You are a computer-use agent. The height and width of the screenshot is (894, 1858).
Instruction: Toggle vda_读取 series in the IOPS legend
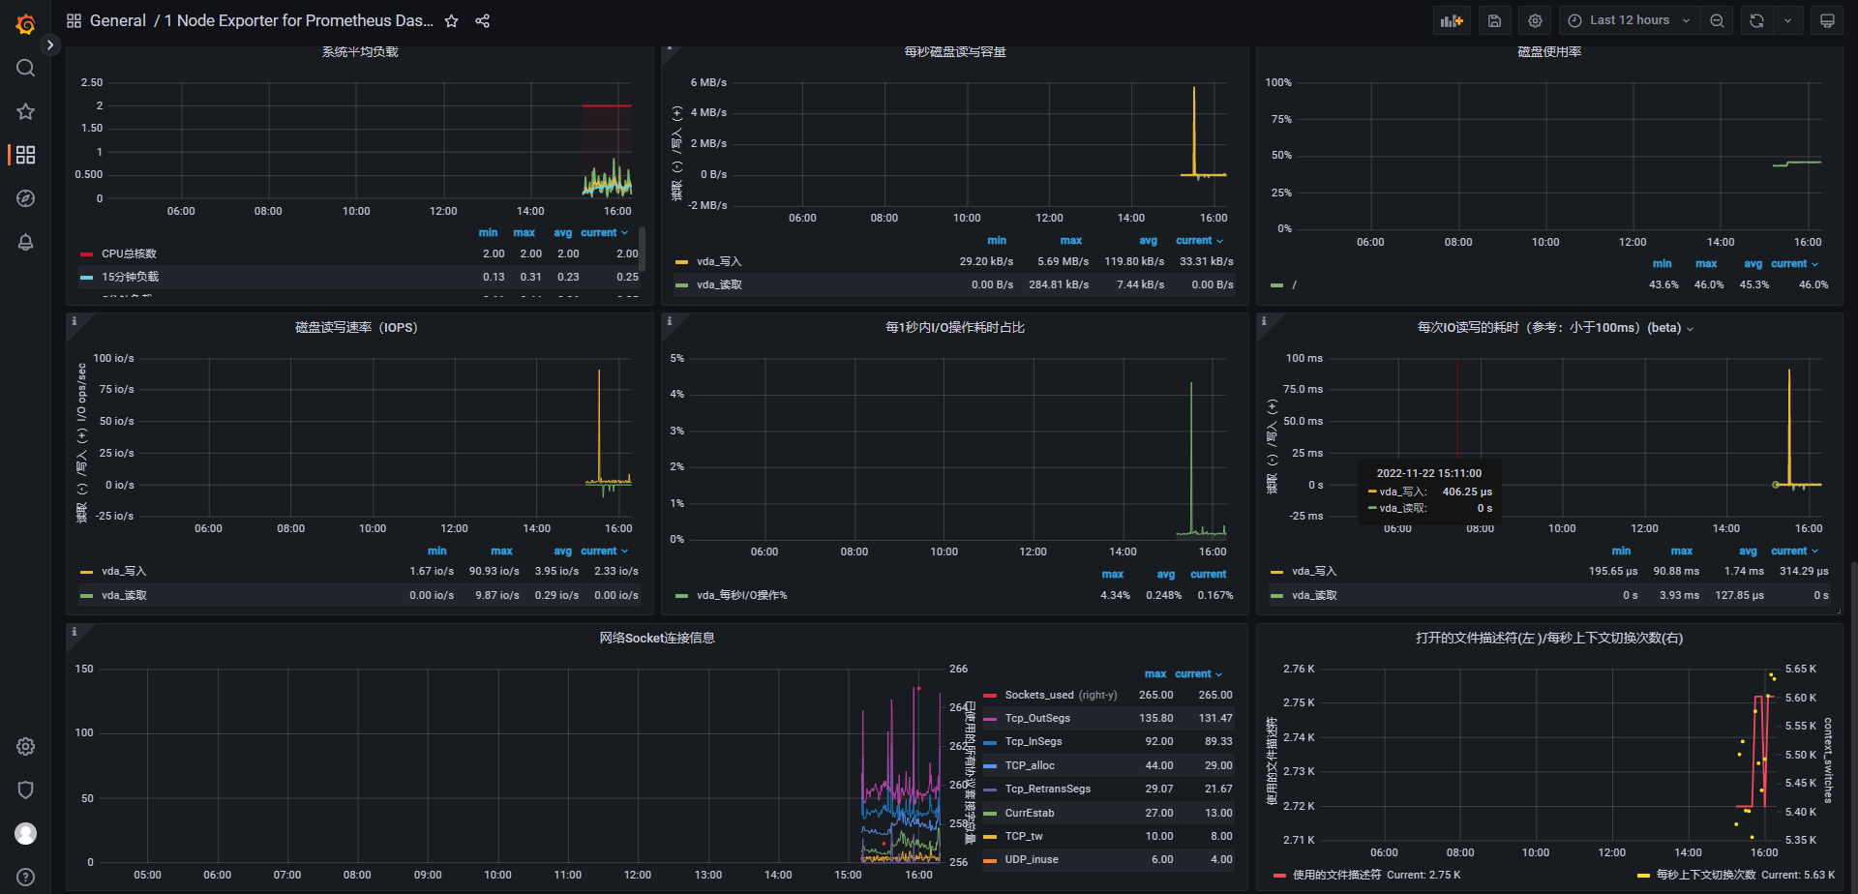124,595
